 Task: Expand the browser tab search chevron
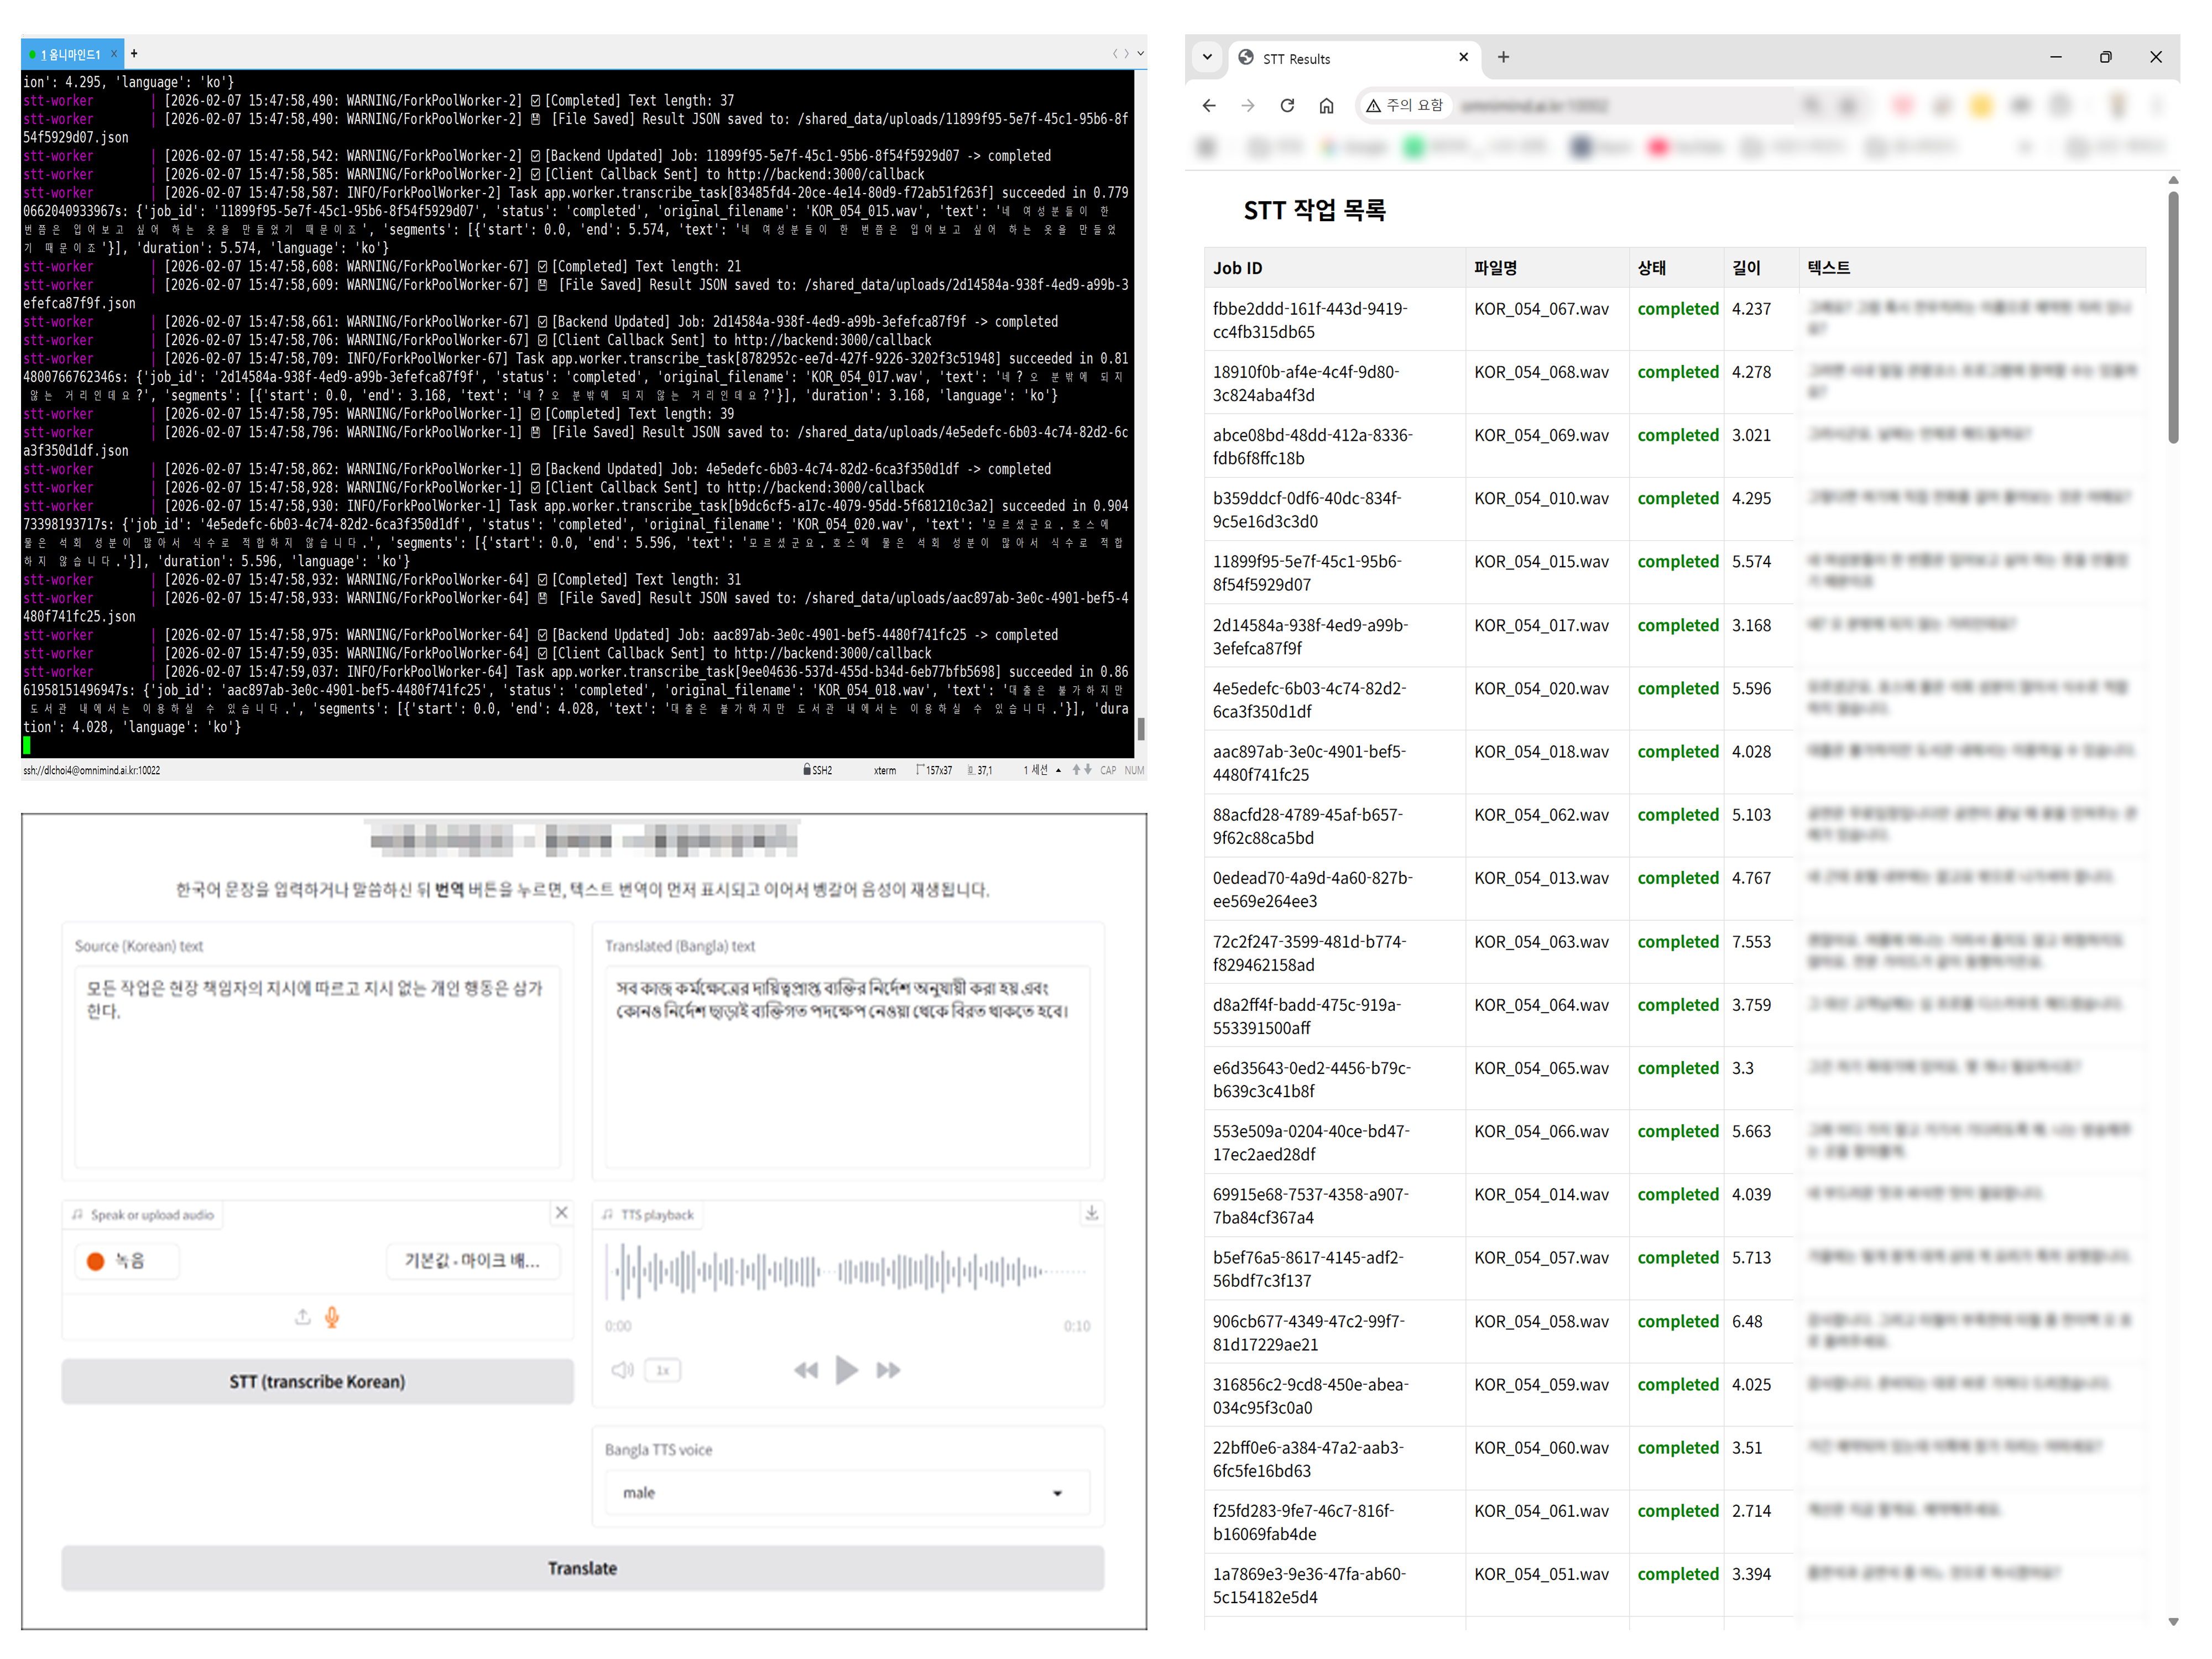click(x=1207, y=57)
